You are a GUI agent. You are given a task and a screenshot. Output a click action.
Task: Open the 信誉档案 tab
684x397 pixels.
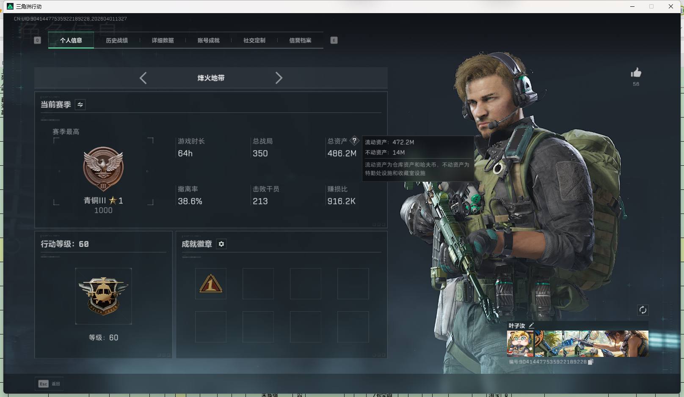click(x=300, y=41)
